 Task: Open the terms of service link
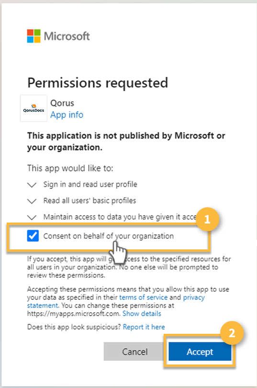coord(143,297)
